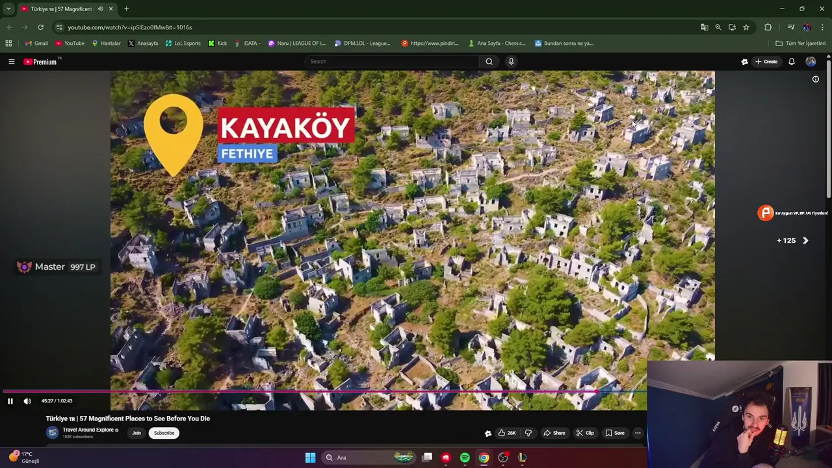
Task: Click the browser address bar URL
Action: tap(130, 27)
